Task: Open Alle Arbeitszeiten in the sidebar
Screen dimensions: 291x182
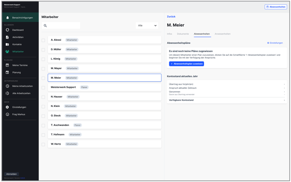Action: (21, 93)
